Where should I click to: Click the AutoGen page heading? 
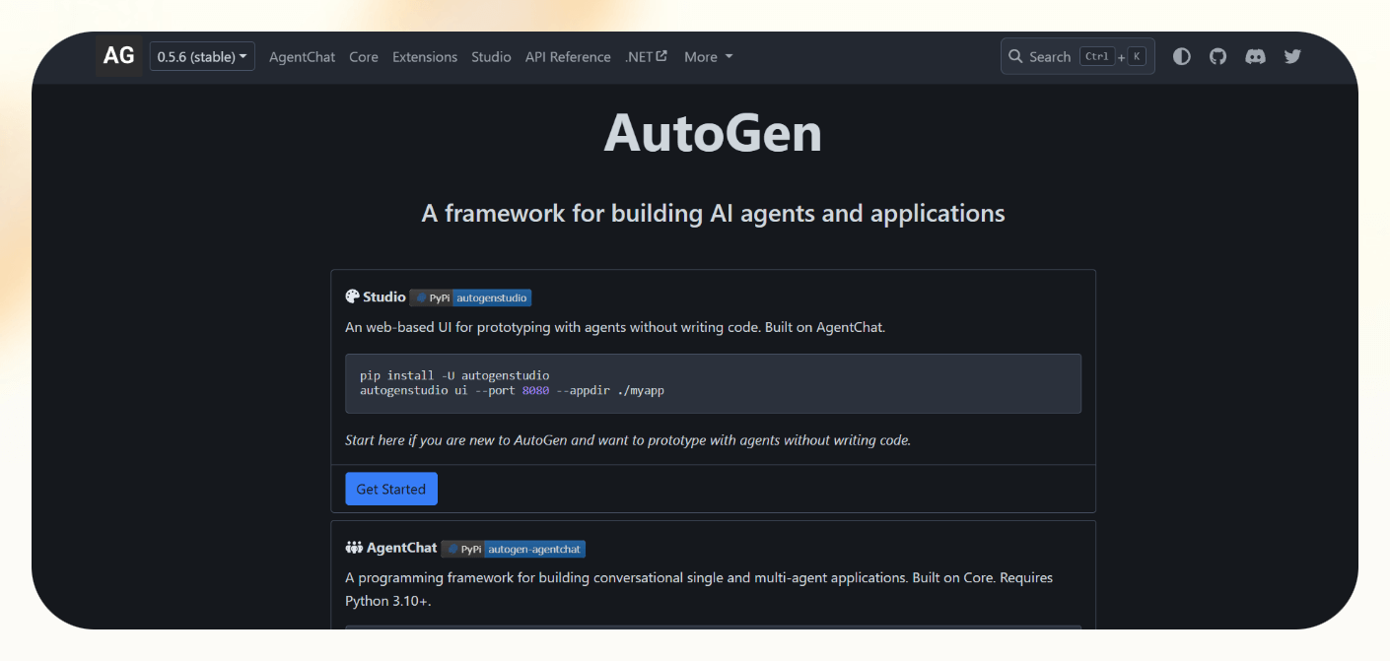713,132
